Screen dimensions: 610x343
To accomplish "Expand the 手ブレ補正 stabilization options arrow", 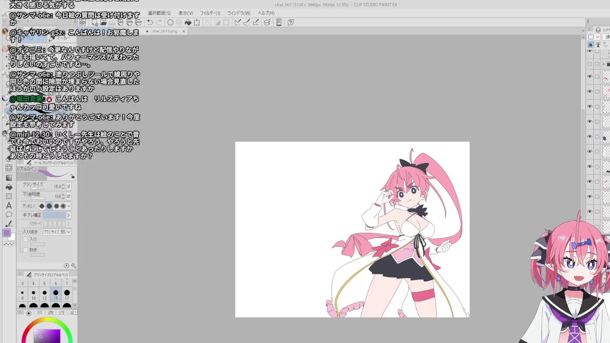I will [69, 215].
